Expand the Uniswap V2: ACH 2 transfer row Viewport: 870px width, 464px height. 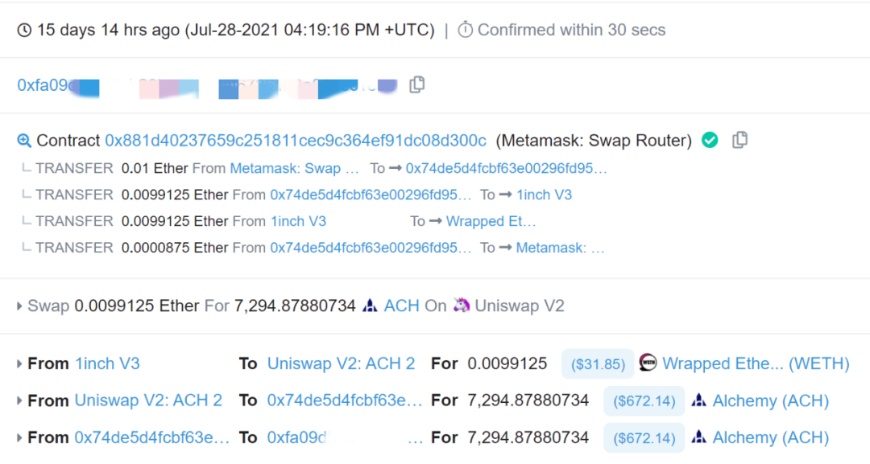[18, 400]
